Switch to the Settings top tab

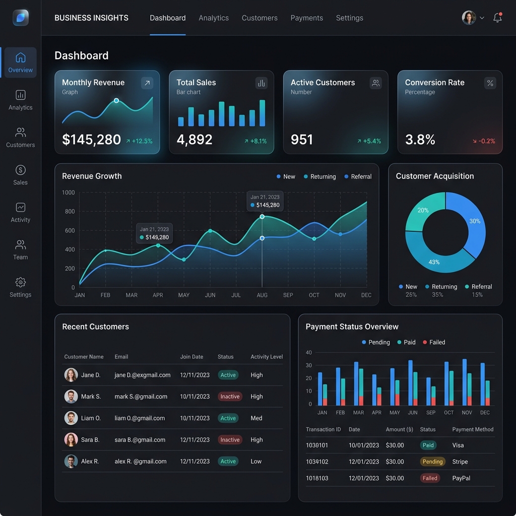(350, 18)
